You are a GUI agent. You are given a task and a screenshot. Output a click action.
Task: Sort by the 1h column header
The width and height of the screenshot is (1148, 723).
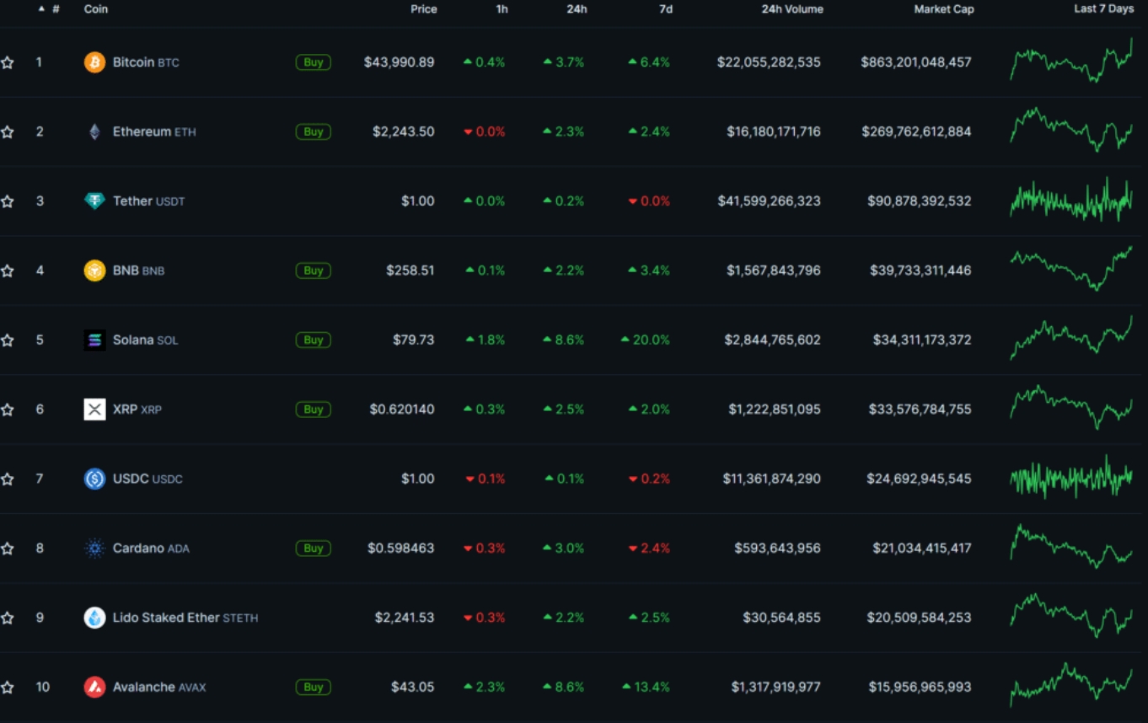[x=502, y=9]
